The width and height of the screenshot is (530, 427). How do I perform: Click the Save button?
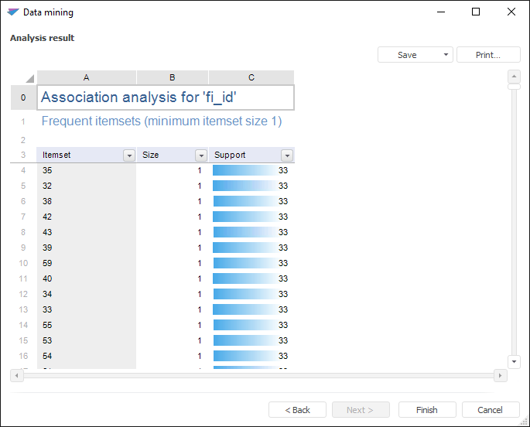[407, 55]
